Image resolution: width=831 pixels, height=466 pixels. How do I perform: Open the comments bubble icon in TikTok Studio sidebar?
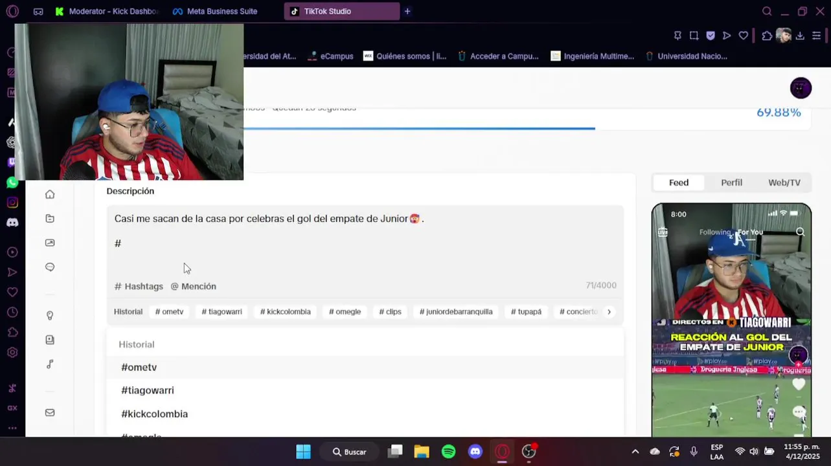point(50,267)
